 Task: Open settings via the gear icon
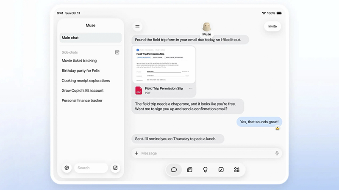tap(67, 168)
